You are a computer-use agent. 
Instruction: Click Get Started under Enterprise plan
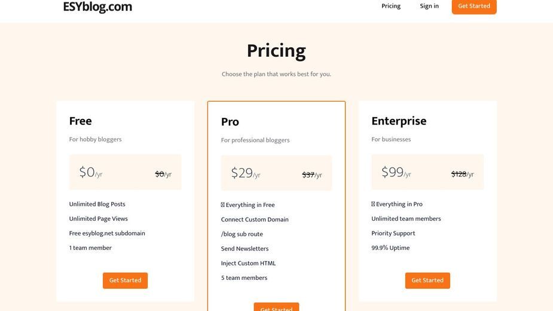coord(427,280)
